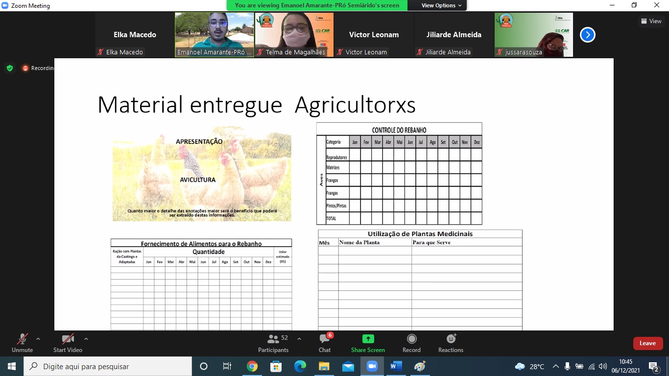Click the Windows search box
Image resolution: width=669 pixels, height=376 pixels.
pos(108,366)
